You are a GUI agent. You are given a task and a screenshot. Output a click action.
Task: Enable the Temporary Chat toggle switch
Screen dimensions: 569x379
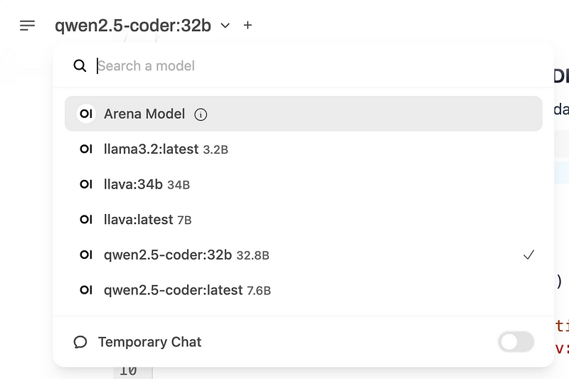tap(516, 342)
